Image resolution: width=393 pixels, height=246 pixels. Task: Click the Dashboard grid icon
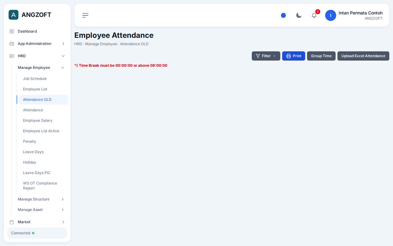tap(12, 31)
